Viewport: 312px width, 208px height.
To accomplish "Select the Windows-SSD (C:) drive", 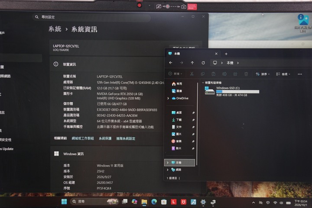I will tap(232, 92).
